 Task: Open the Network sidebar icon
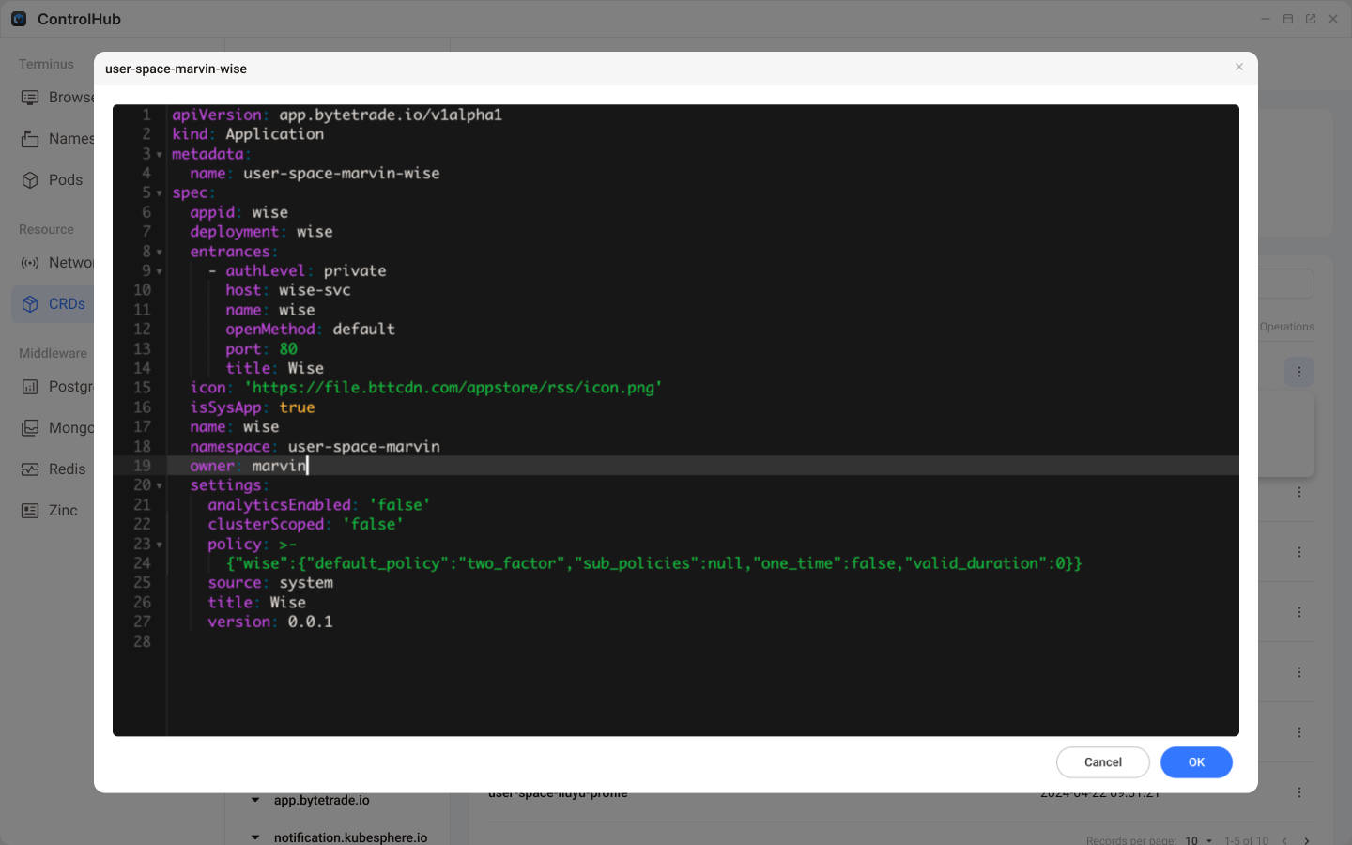(x=30, y=263)
